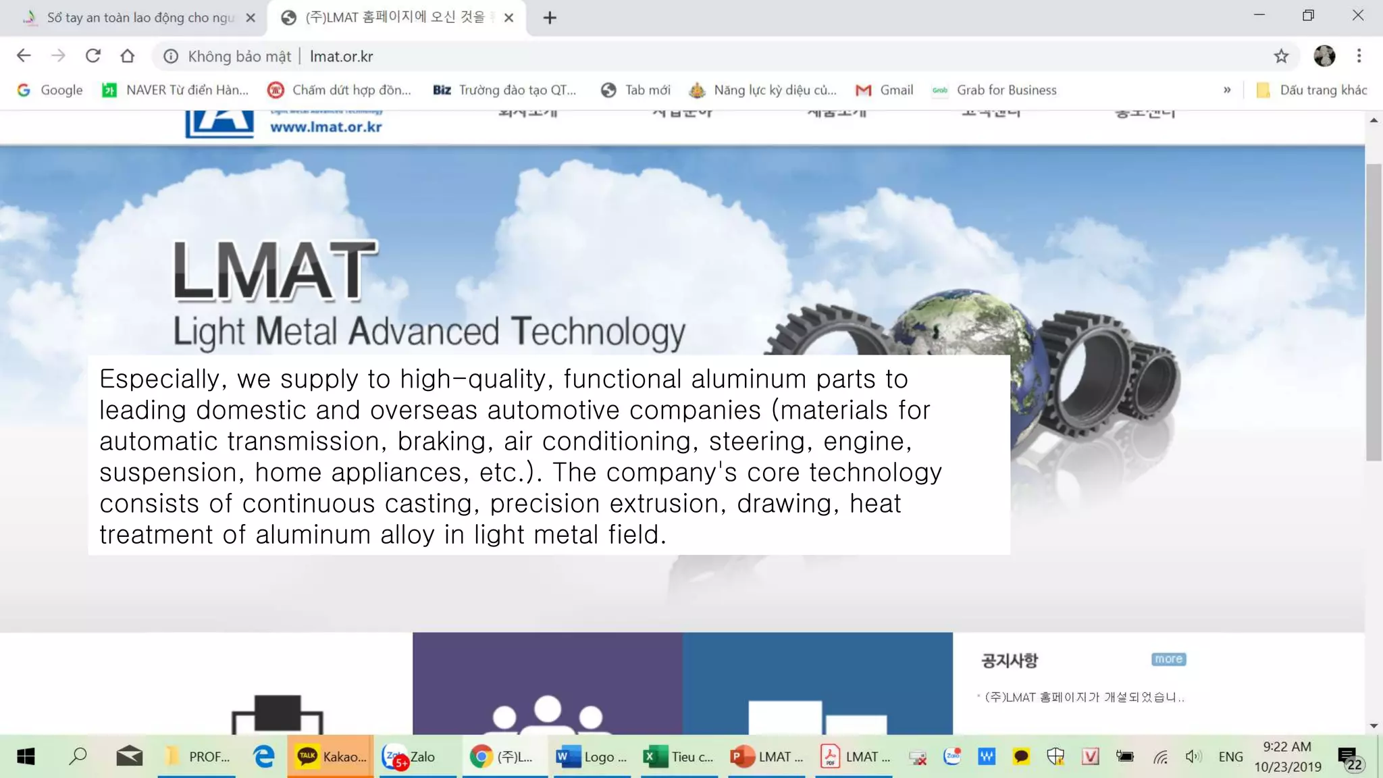Open the 'Dấu trang khác' bookmarks folder
Screen dimensions: 1383x778
pyautogui.click(x=1311, y=90)
